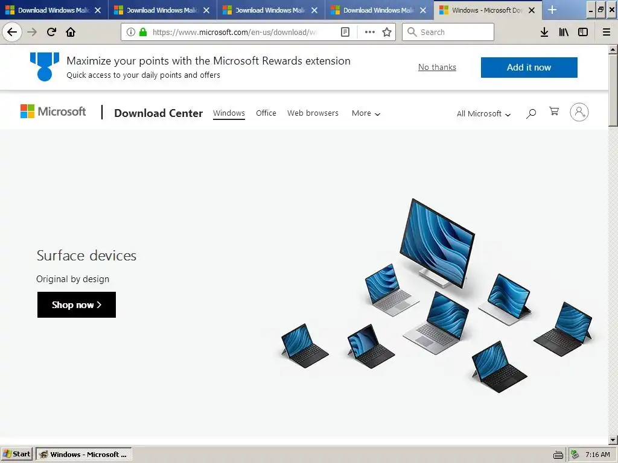Click the Windows - Microsoft taskbar button
This screenshot has width=618, height=463.
(83, 455)
